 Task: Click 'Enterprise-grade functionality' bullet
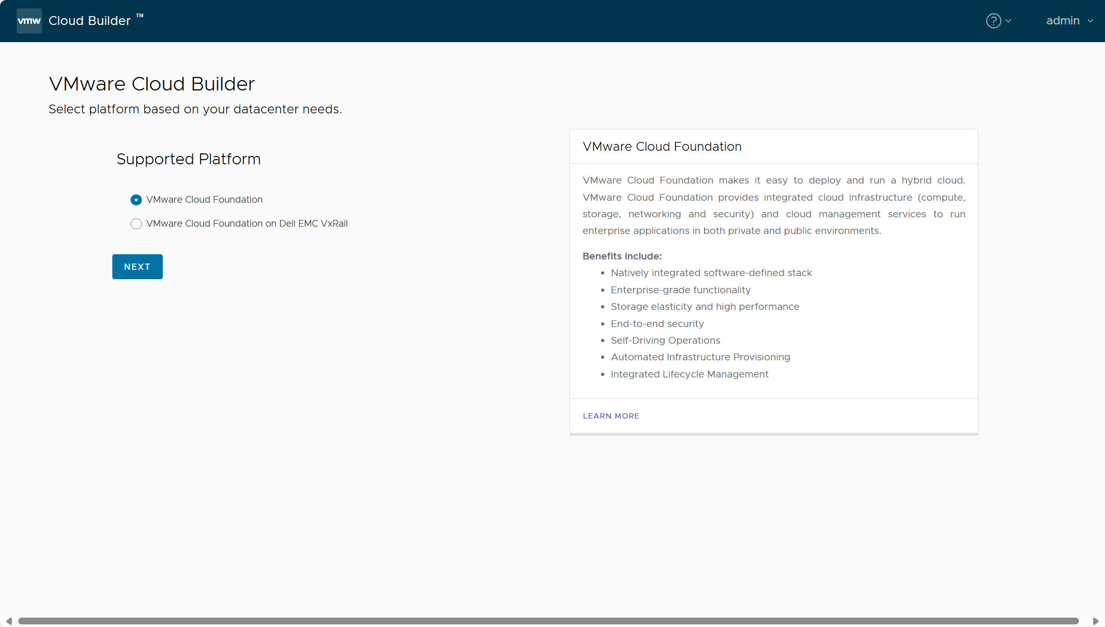click(681, 290)
